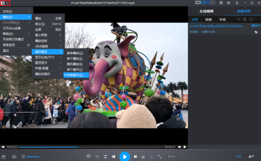Expand the 文件(F) submenu
Viewport: 261px width, 161px height.
coord(16,11)
